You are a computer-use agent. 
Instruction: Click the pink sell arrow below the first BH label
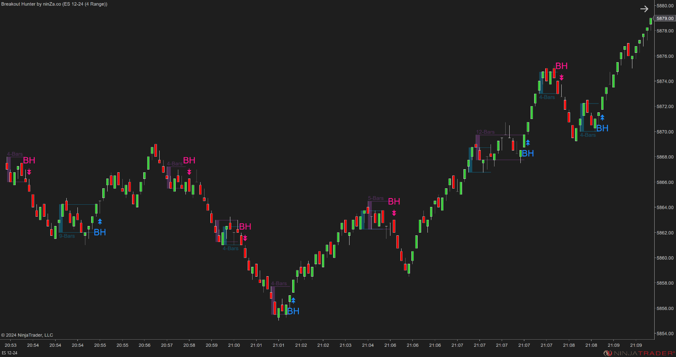(29, 171)
